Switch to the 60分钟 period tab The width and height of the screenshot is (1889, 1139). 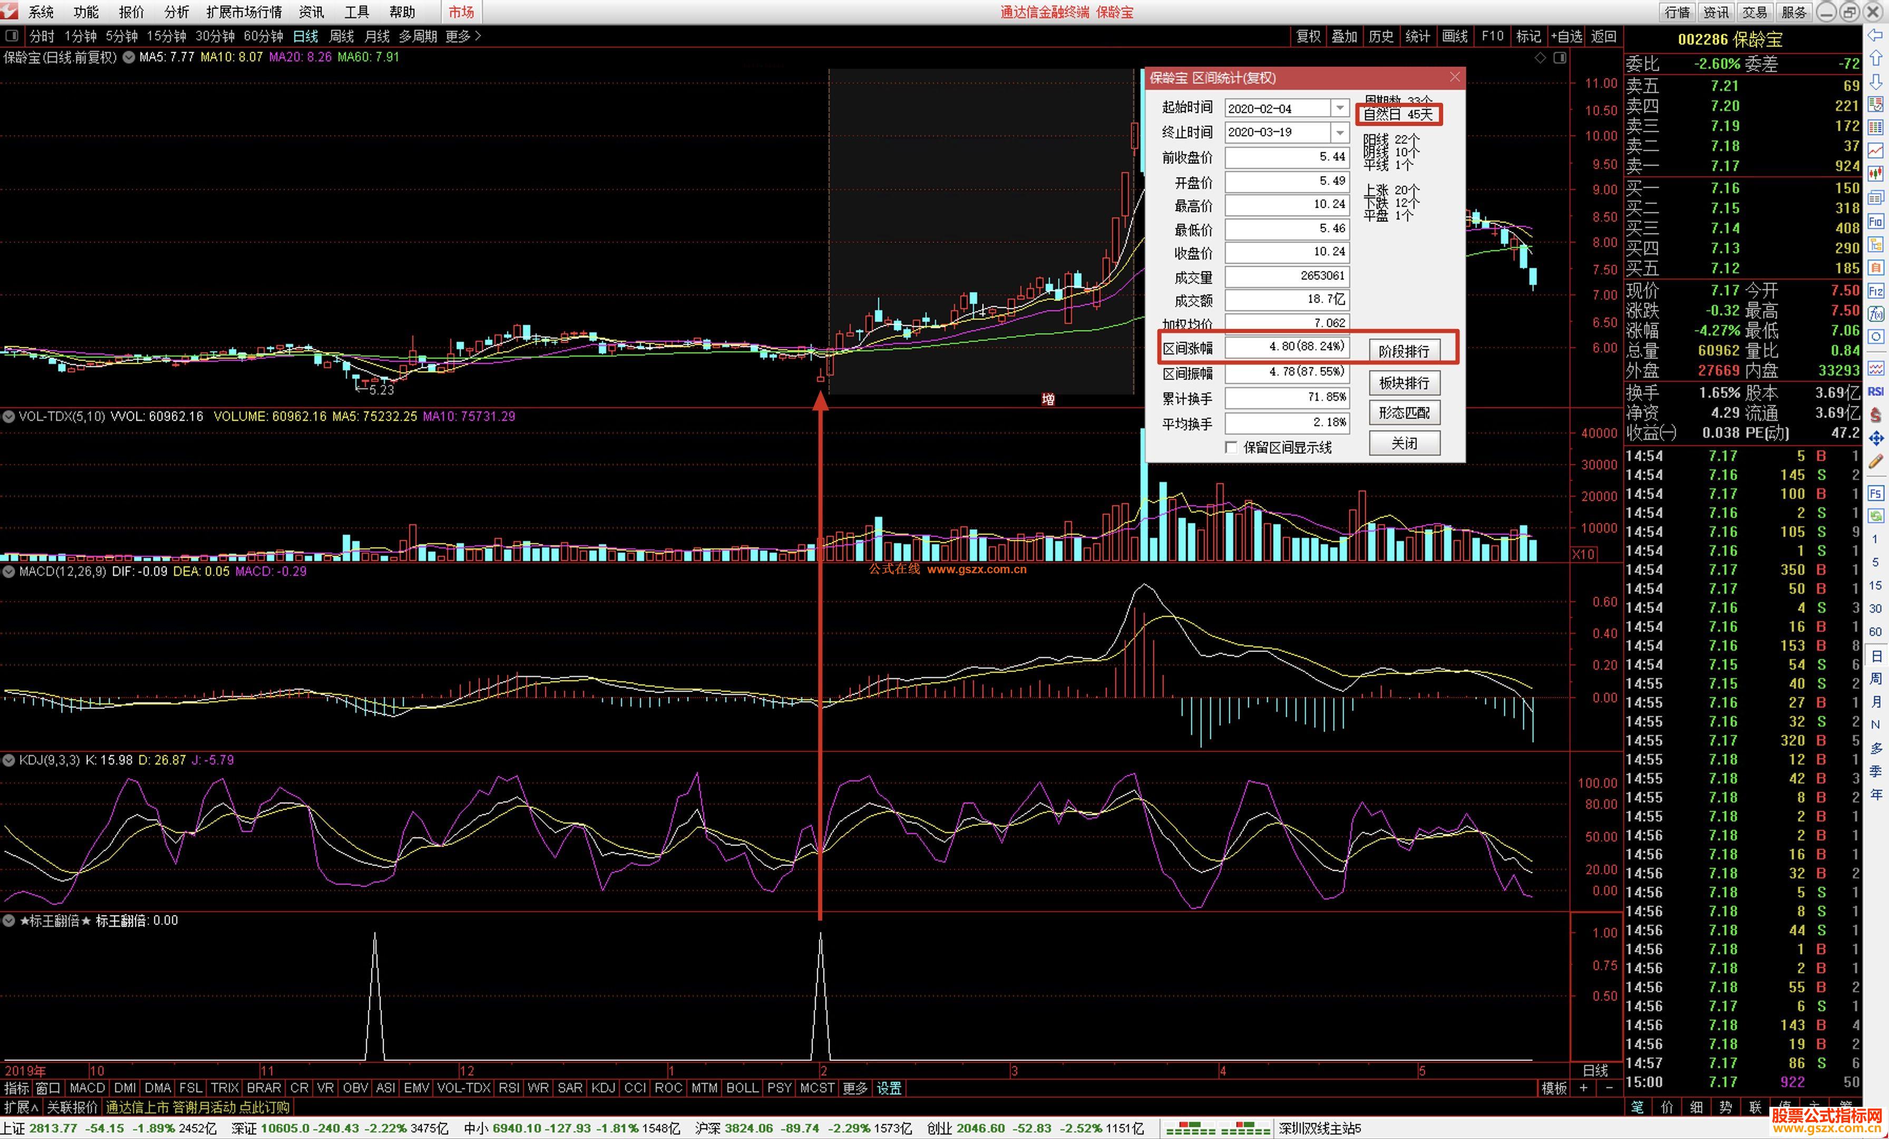(x=263, y=36)
